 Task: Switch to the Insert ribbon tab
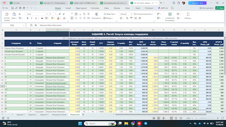(68, 8)
